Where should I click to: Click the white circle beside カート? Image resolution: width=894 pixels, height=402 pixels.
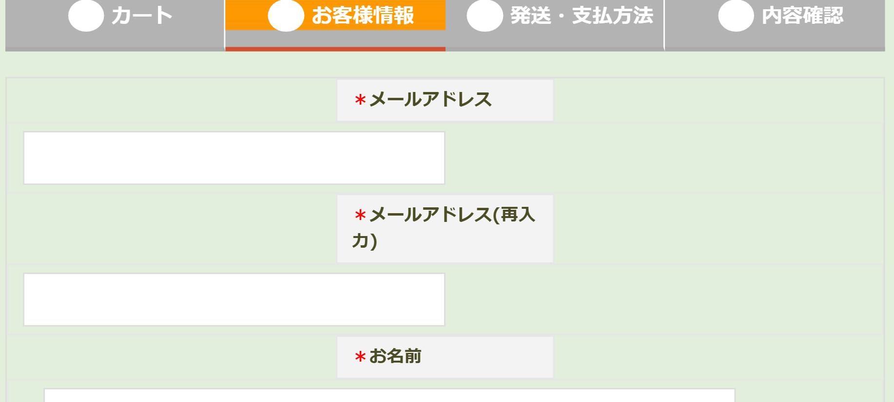point(86,16)
